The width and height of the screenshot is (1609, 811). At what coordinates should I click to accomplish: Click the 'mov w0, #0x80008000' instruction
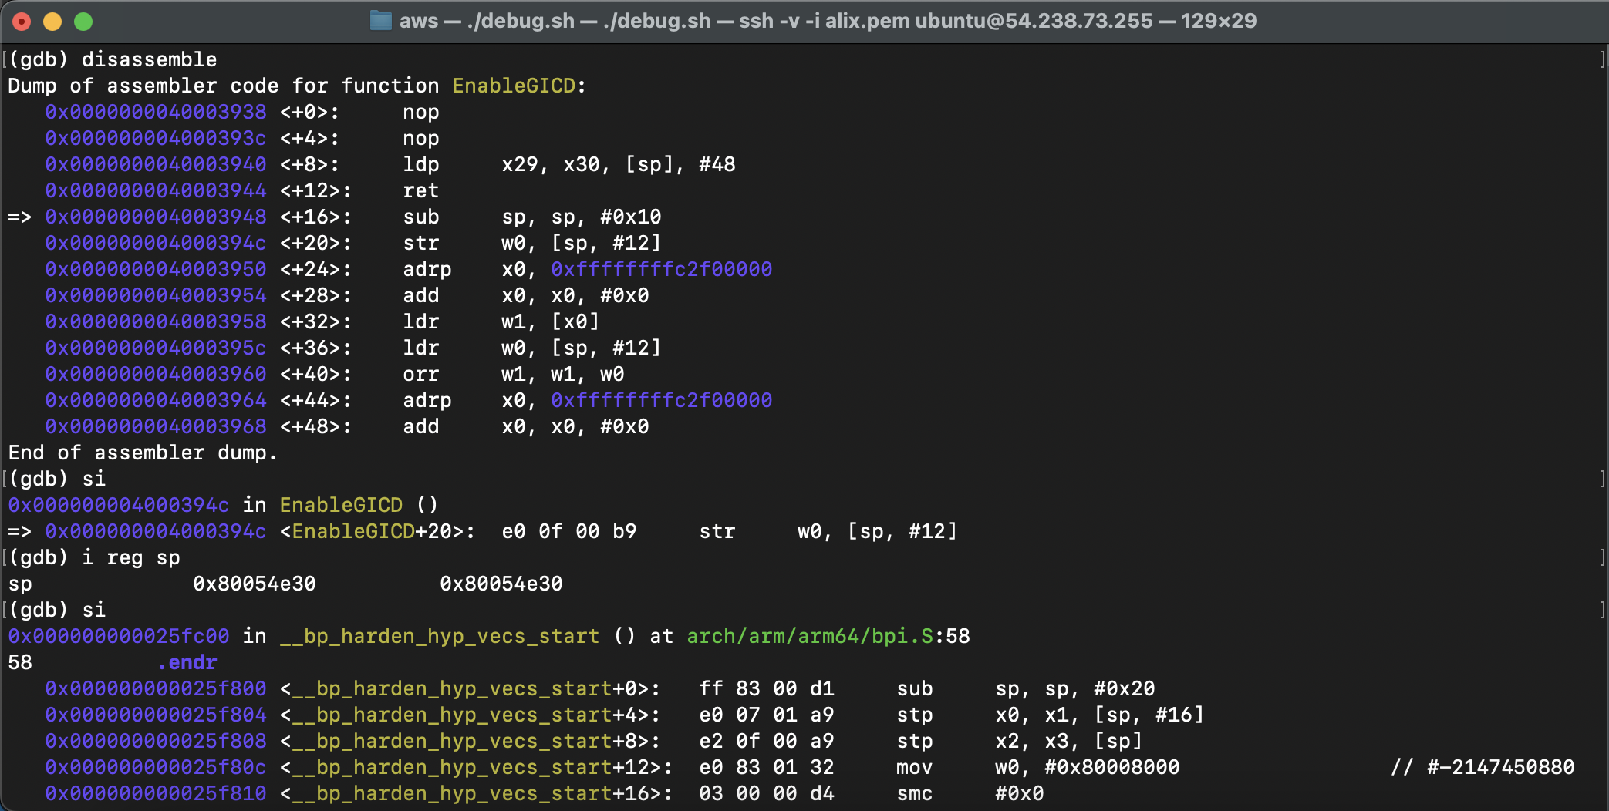1038,767
